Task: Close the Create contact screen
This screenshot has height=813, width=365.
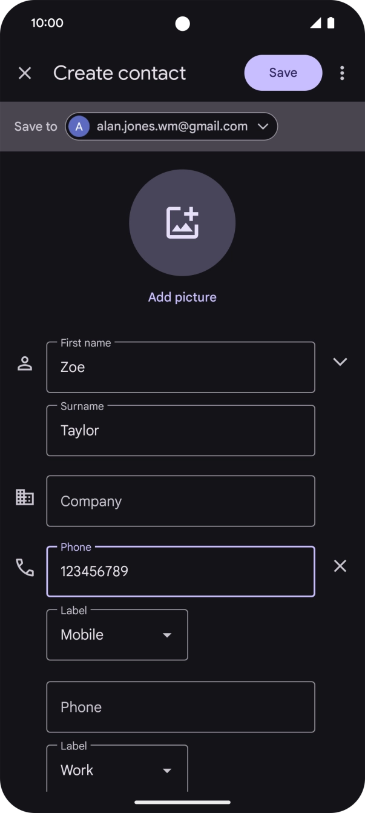Action: click(25, 73)
